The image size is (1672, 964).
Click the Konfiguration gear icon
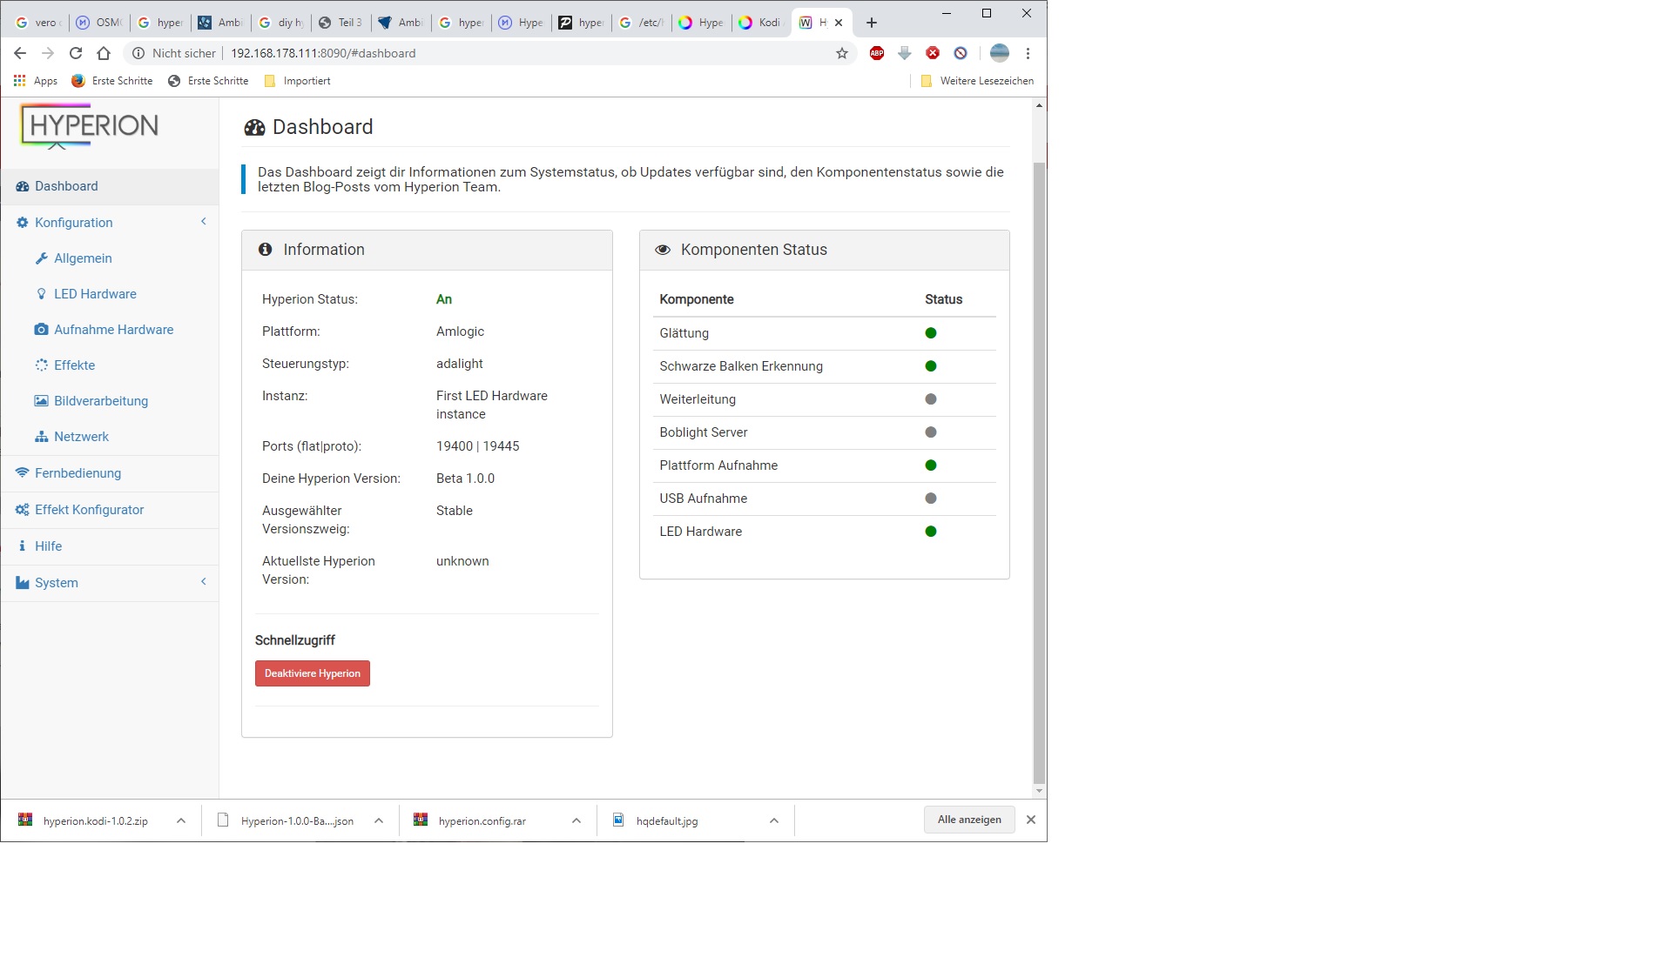(22, 223)
